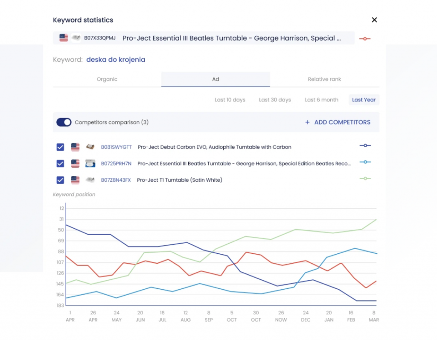Click the light blue legend marker for B0725PRH7N
The height and width of the screenshot is (340, 437).
[366, 163]
